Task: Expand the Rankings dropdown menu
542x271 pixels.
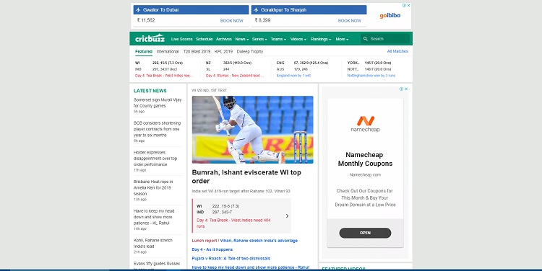Action: [321, 39]
